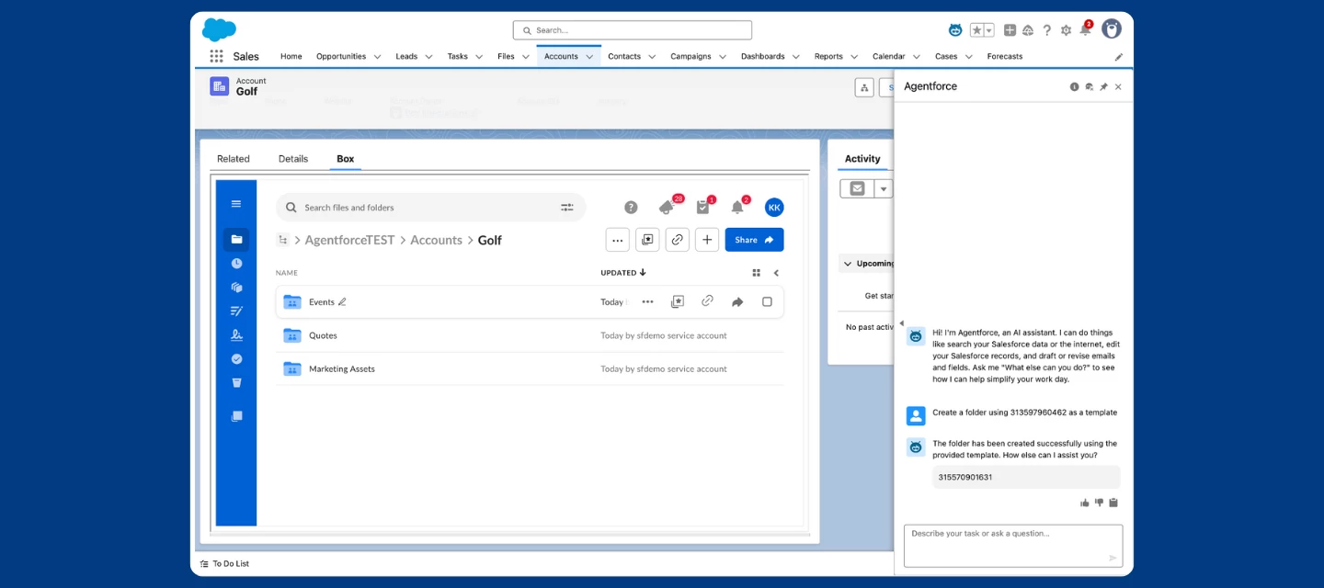Open Box search filter options
The height and width of the screenshot is (588, 1324).
tap(567, 208)
